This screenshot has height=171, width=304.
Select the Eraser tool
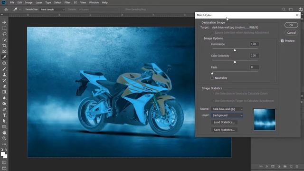4,86
